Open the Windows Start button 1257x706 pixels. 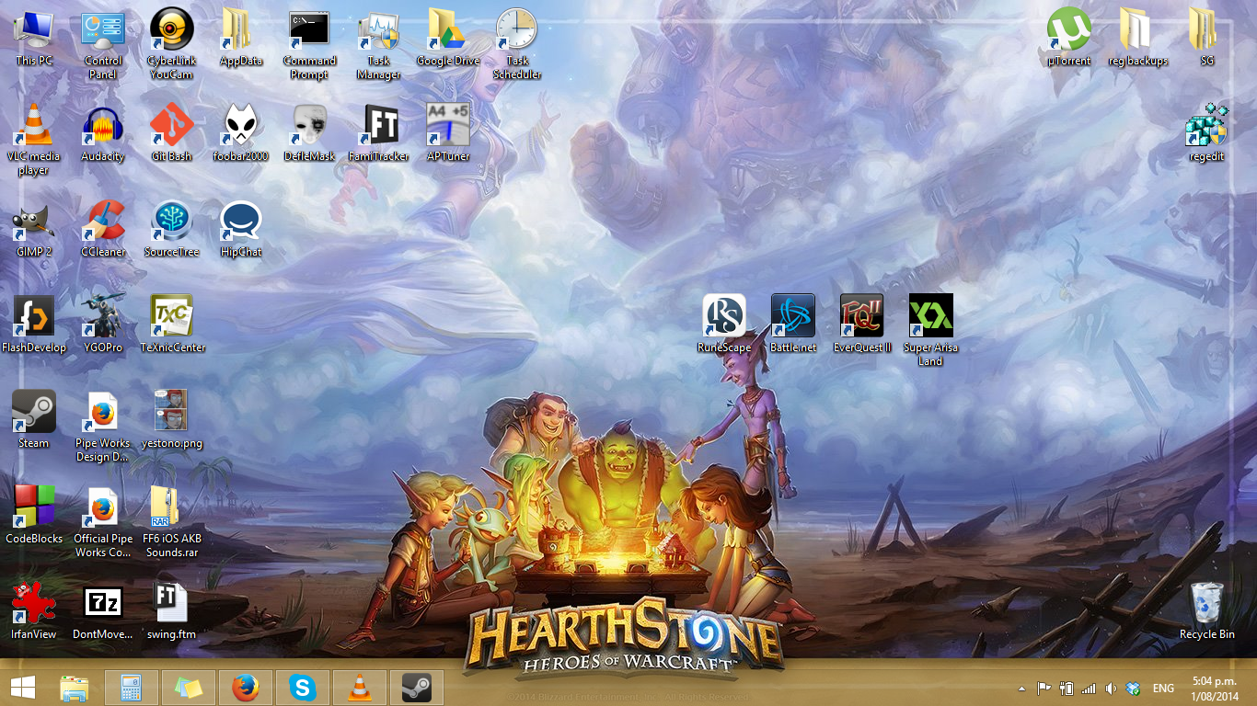tap(23, 688)
